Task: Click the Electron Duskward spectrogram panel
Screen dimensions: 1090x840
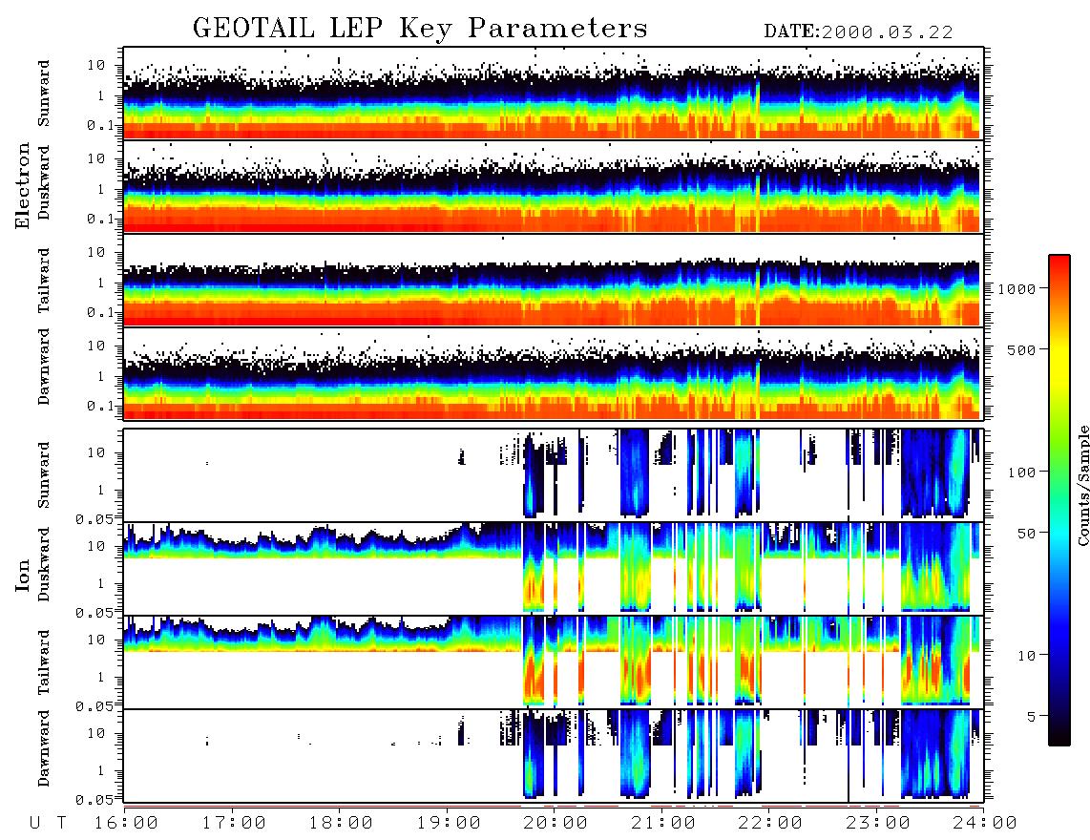Action: [x=554, y=186]
